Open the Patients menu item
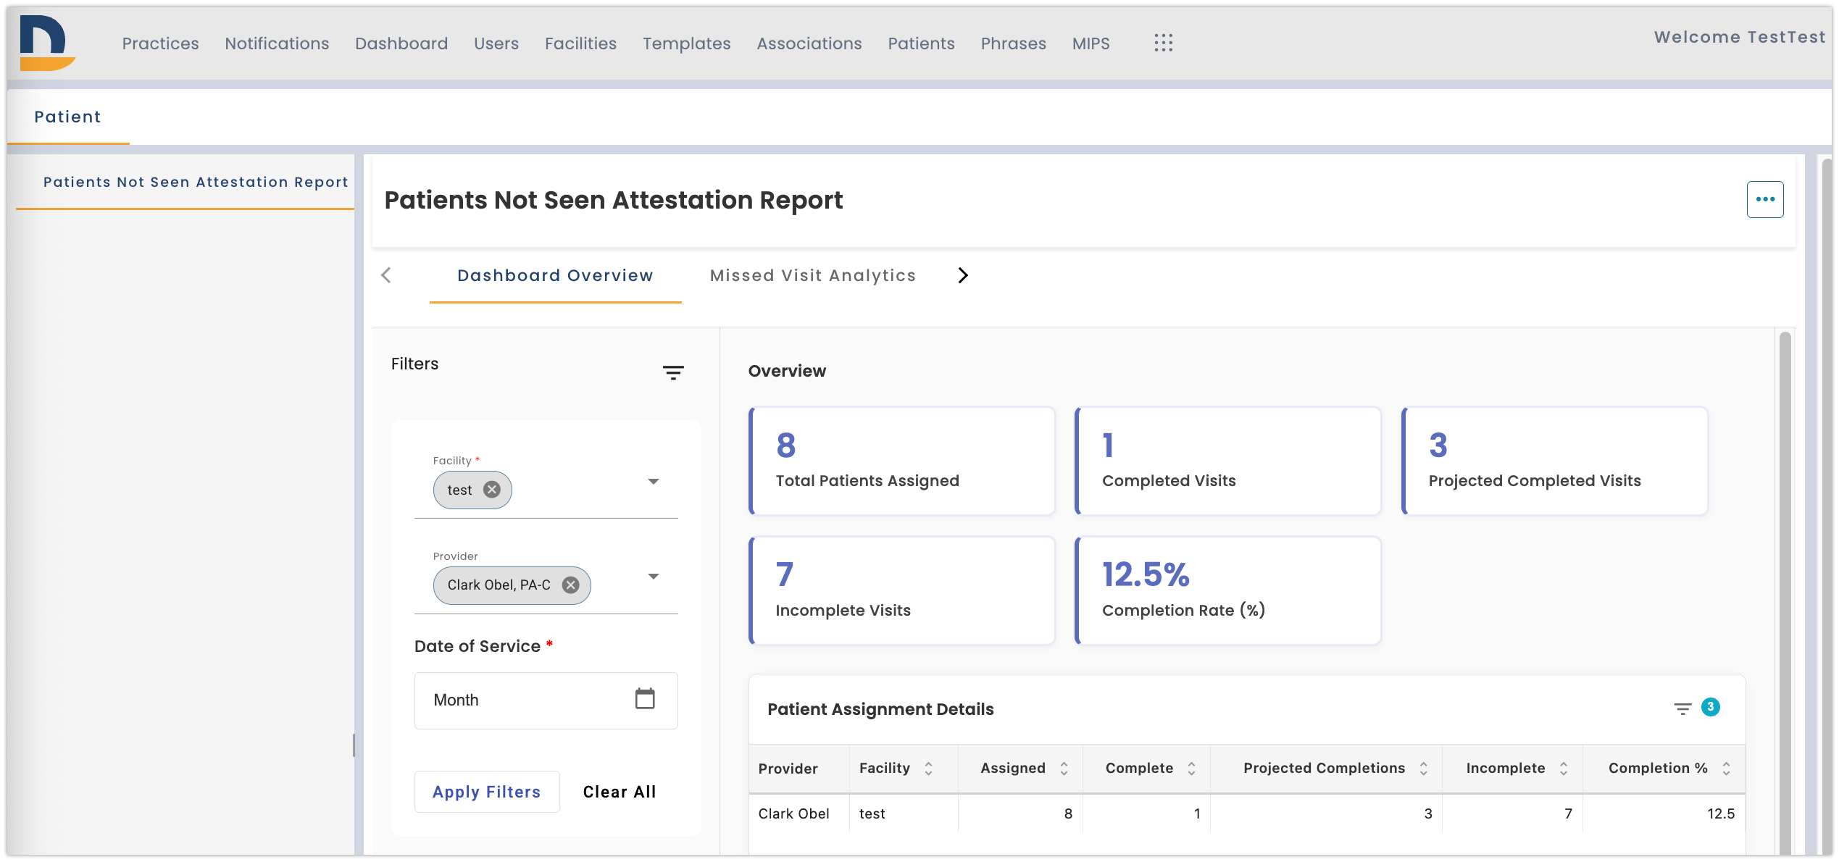The image size is (1839, 862). pos(921,43)
